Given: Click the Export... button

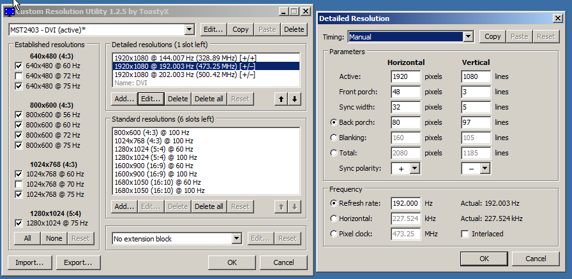Looking at the screenshot, I should [79, 262].
